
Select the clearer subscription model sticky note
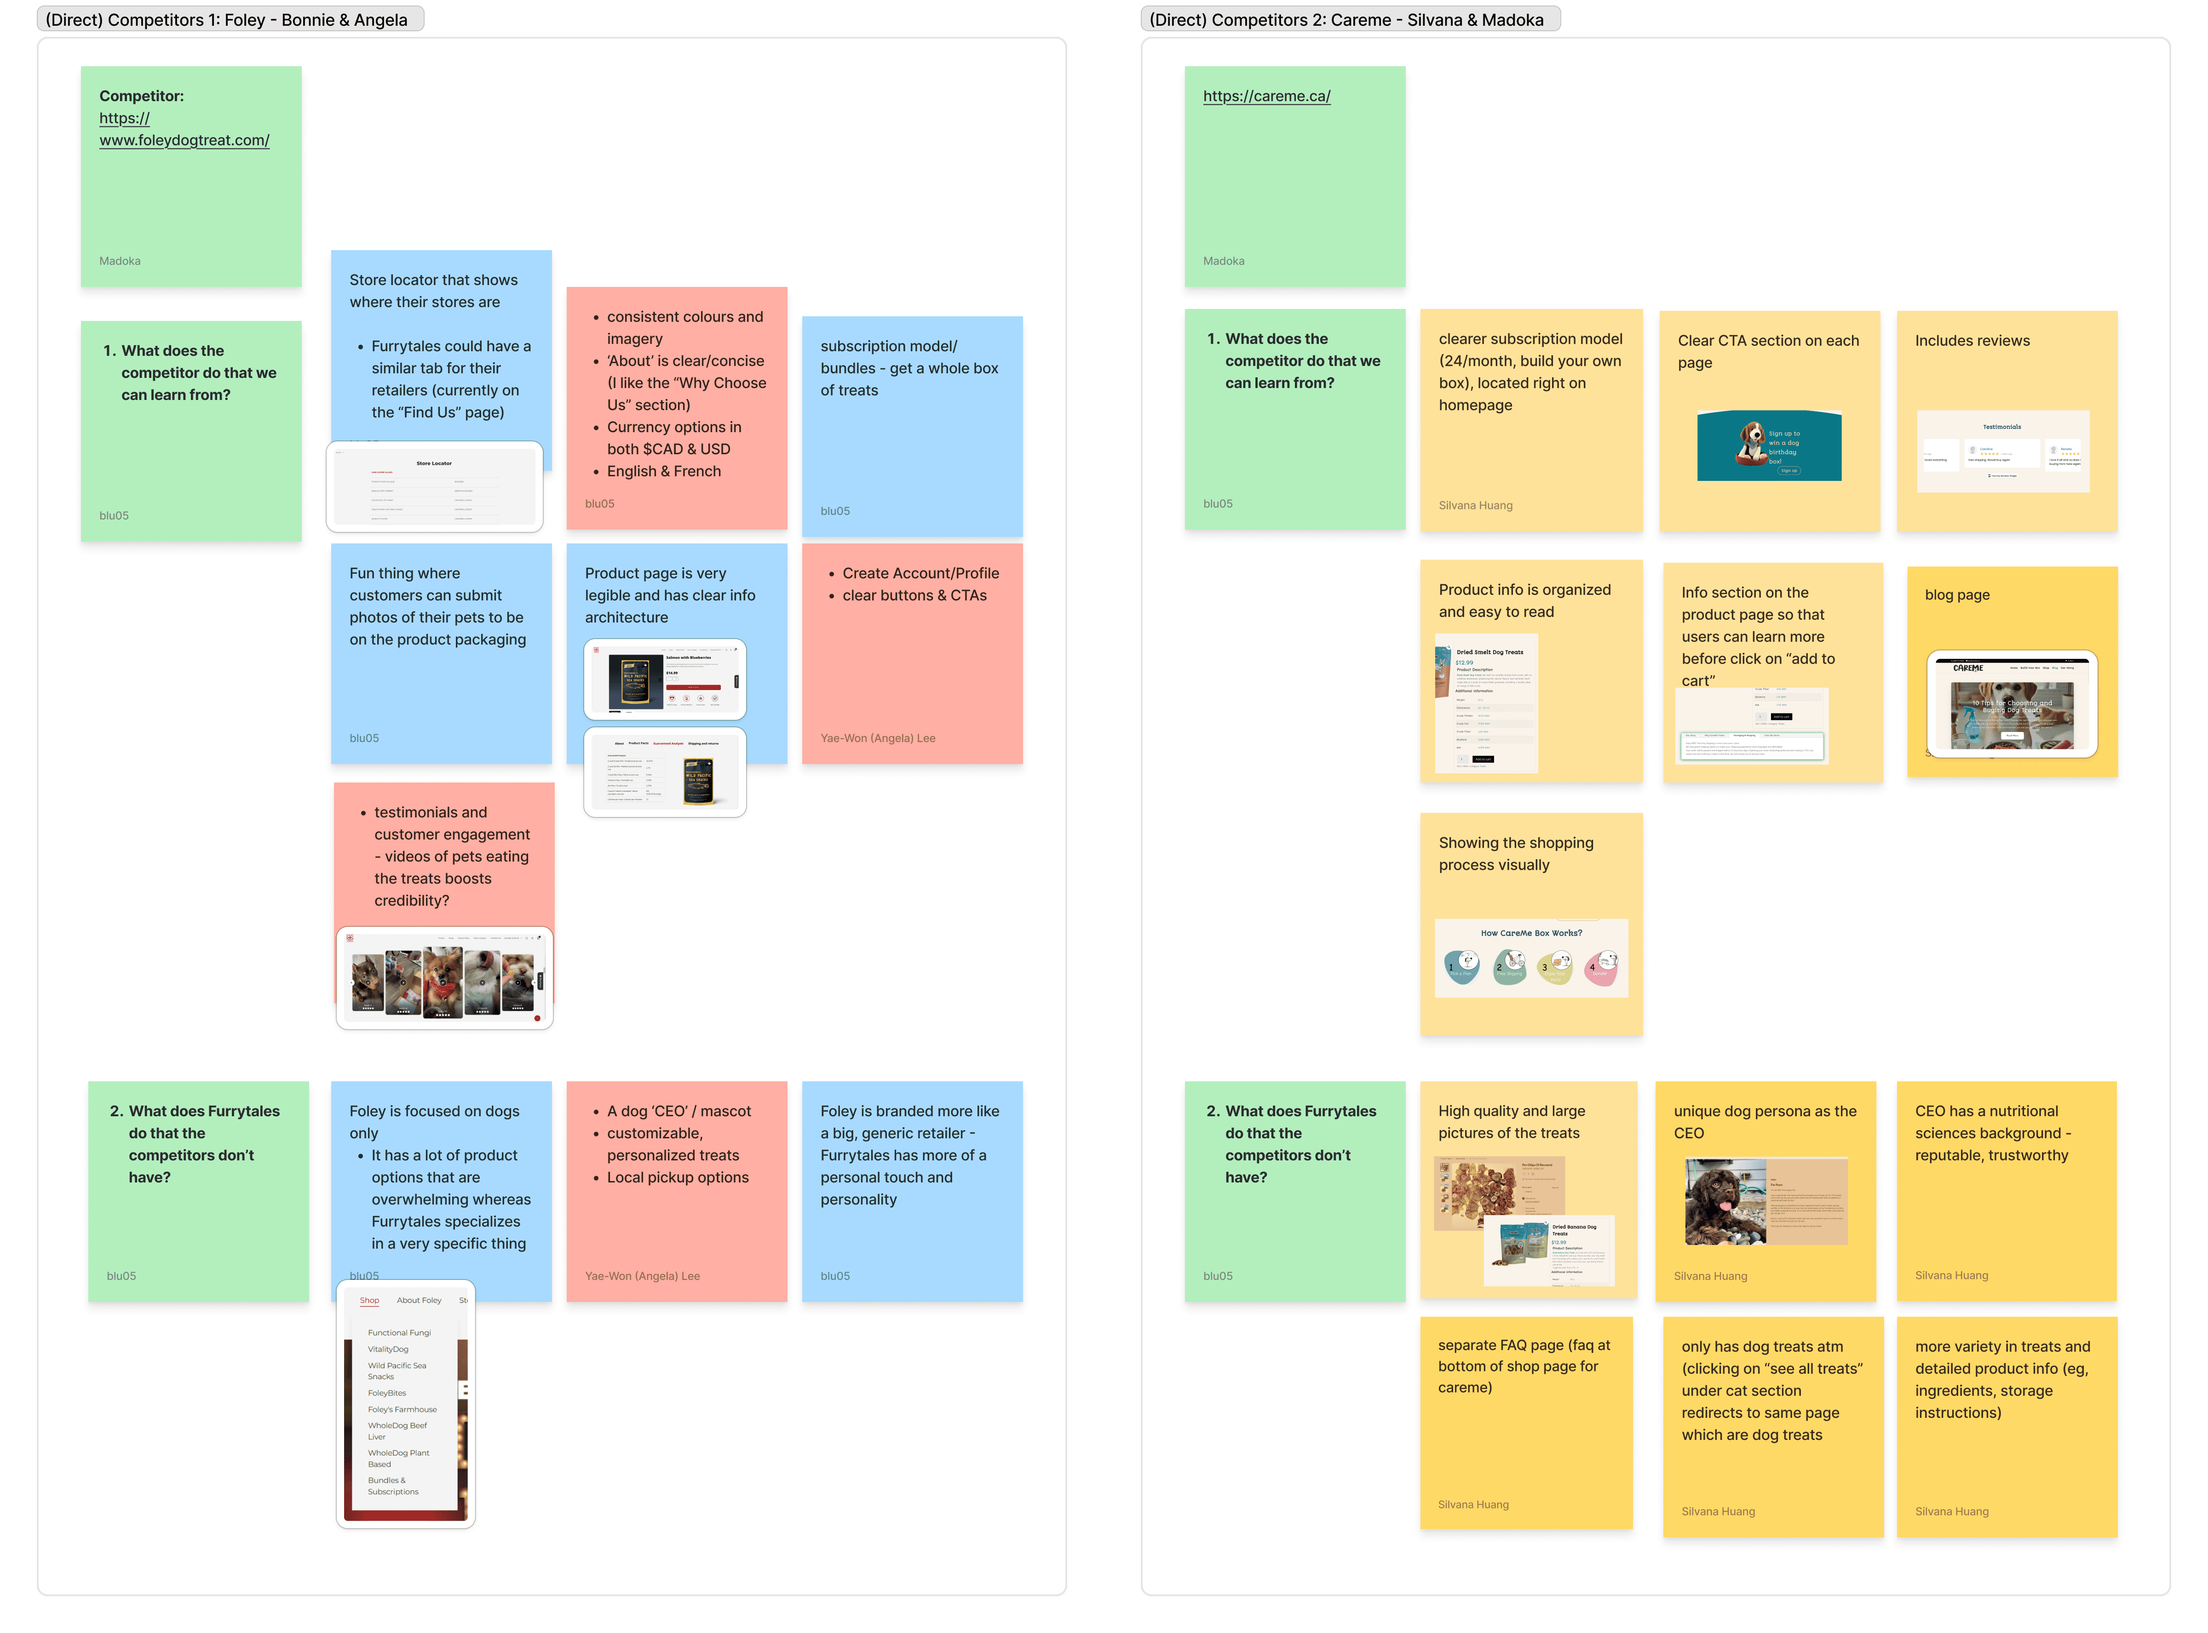[x=1531, y=420]
